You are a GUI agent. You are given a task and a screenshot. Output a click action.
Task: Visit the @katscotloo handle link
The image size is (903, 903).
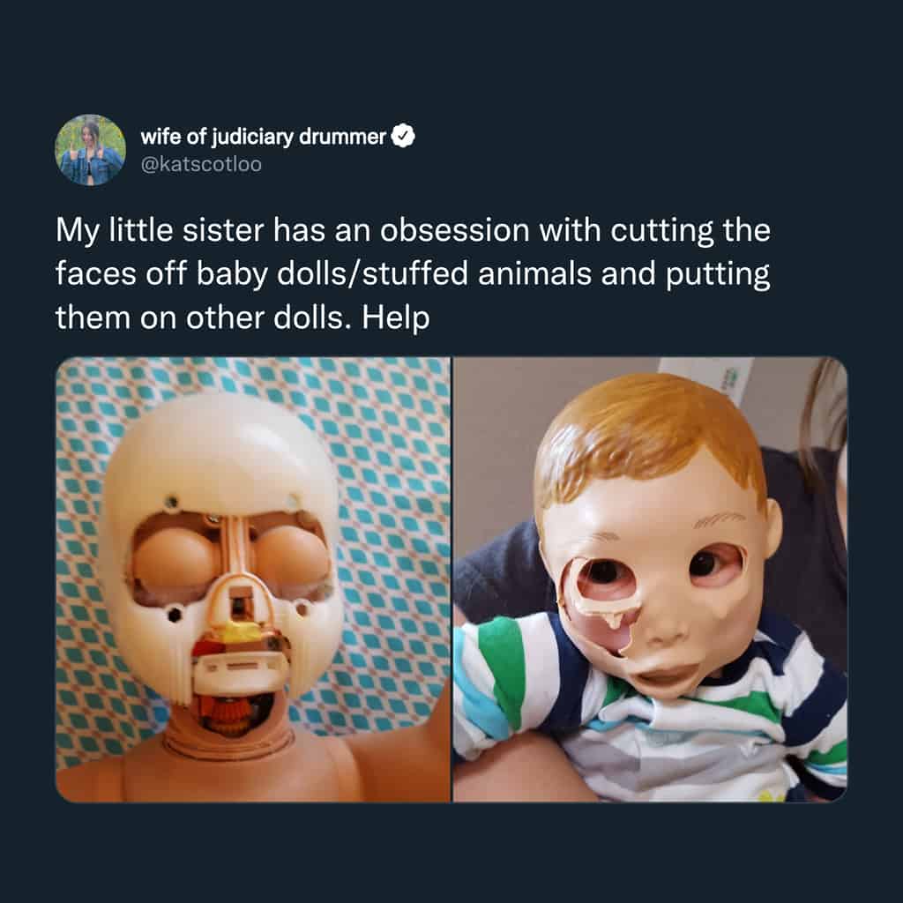point(201,165)
